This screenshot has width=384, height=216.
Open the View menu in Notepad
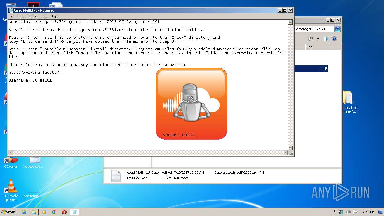(x=44, y=16)
